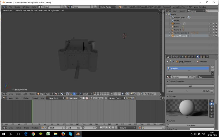Screen dimensions: 219x137
Task: Open the Help menu
Action: tap(34, 7)
